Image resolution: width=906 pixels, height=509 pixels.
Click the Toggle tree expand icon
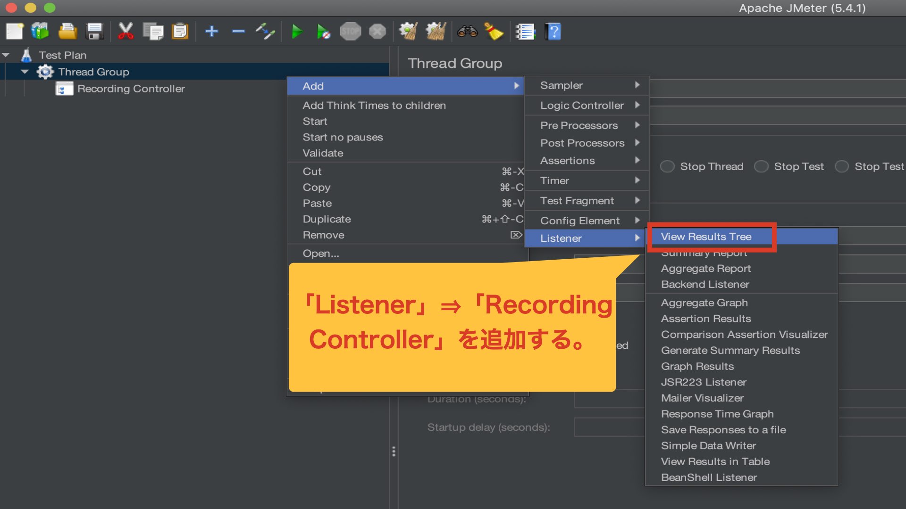click(265, 32)
